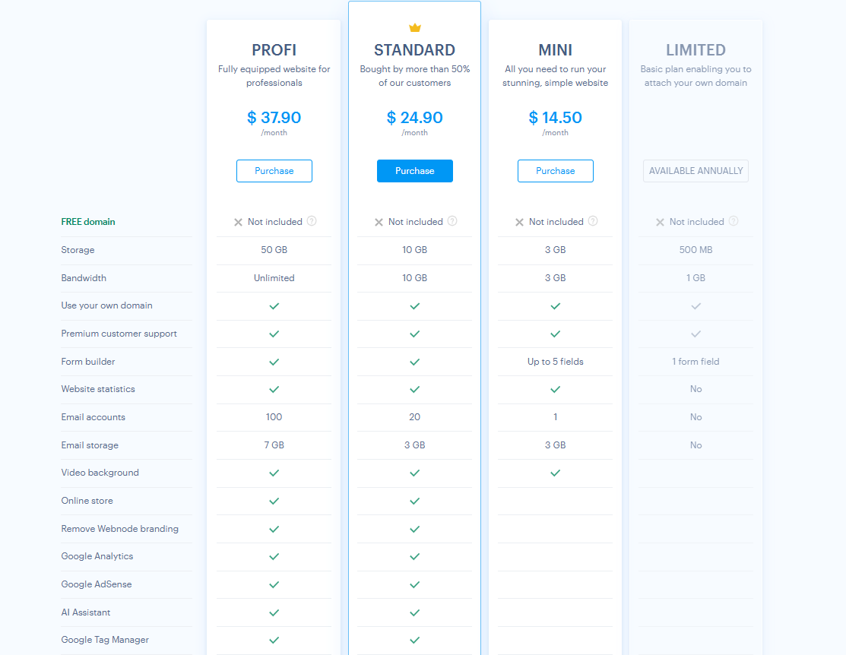Click MINI checkmark for Use your own domain

[555, 306]
